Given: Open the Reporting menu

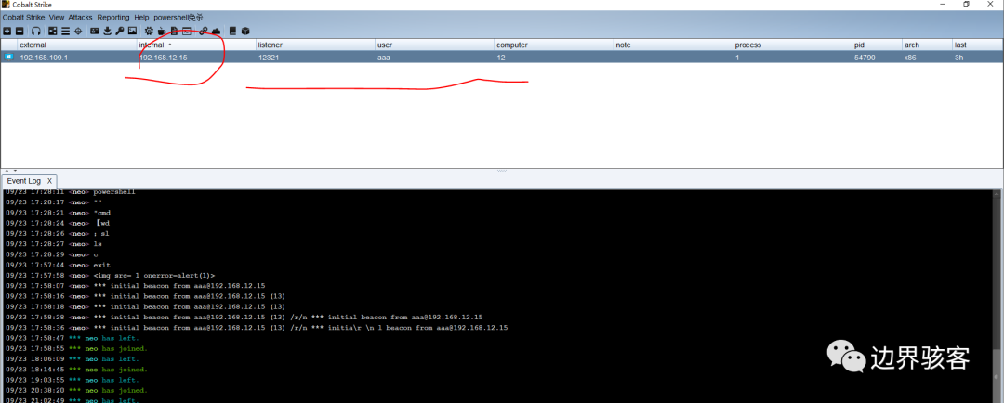Looking at the screenshot, I should point(113,18).
